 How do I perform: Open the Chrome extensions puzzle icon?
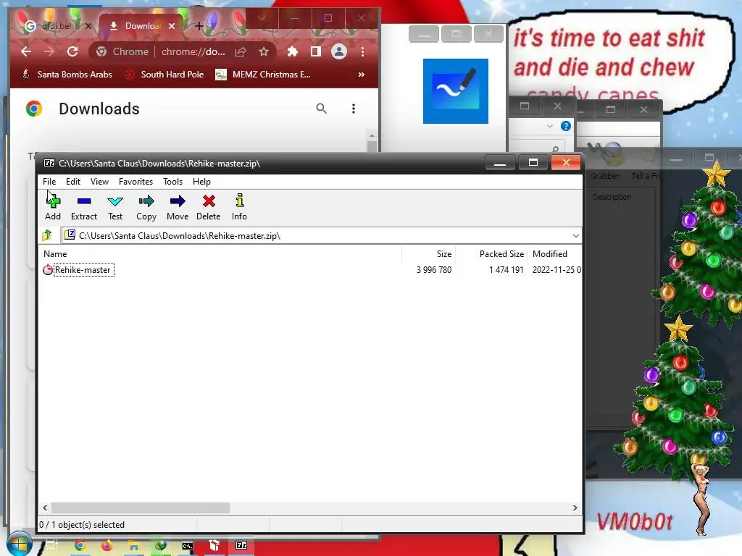293,51
